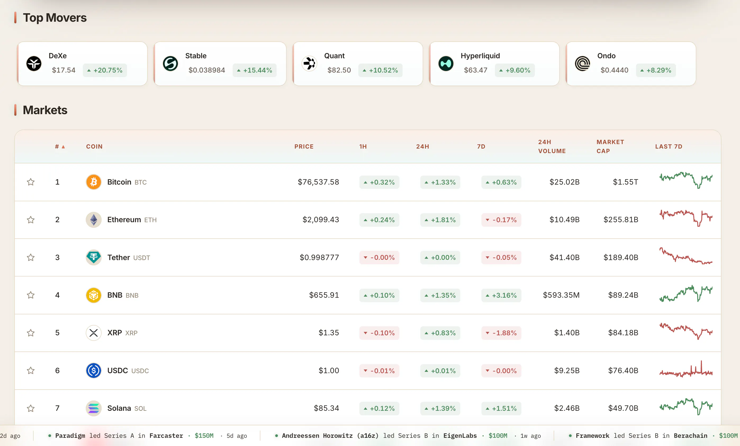
Task: Sort the table by rank number column
Action: 60,146
